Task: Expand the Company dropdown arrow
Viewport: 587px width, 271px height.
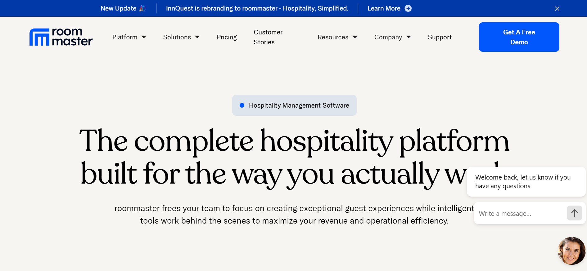Action: point(409,37)
